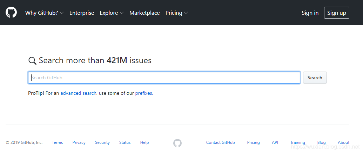
Task: Open Privacy in the footer
Action: (x=79, y=142)
